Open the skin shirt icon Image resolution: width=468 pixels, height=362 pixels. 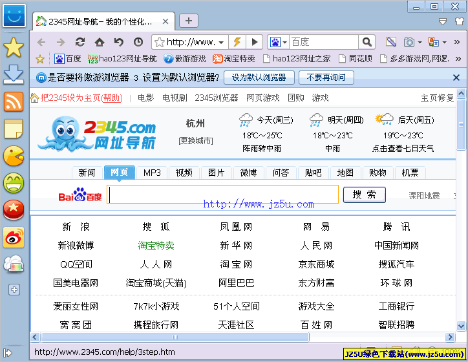click(x=460, y=21)
